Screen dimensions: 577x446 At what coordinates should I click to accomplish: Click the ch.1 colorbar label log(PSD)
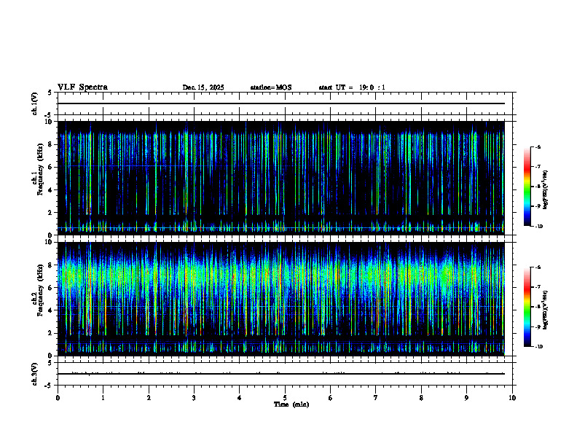(x=546, y=190)
